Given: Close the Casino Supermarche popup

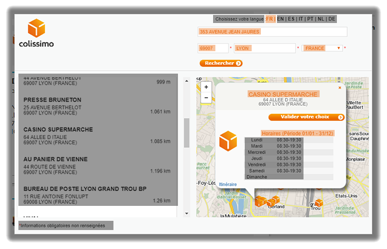Looking at the screenshot, I should [x=340, y=88].
